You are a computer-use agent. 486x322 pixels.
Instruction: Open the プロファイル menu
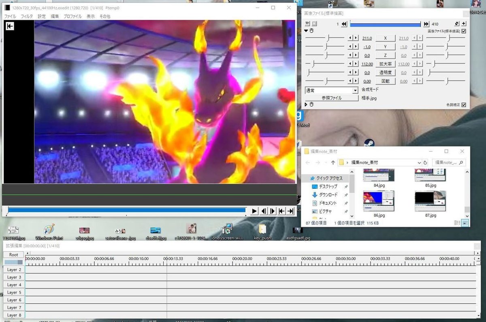click(x=72, y=16)
